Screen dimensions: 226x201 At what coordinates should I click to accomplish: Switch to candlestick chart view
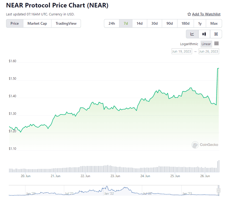click(204, 34)
